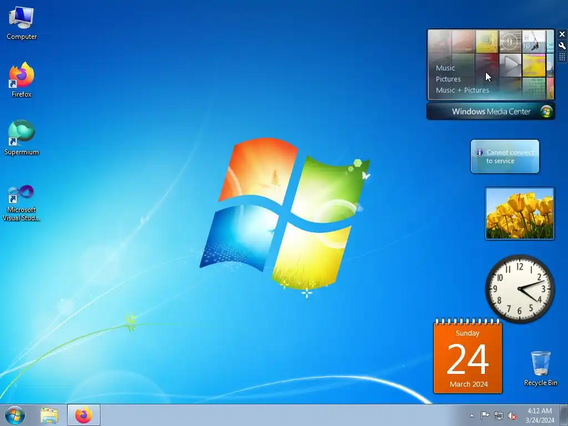Open Media Center gadget options wrench

tap(562, 46)
